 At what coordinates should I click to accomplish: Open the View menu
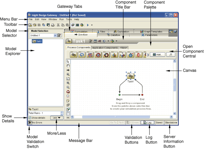44,20
